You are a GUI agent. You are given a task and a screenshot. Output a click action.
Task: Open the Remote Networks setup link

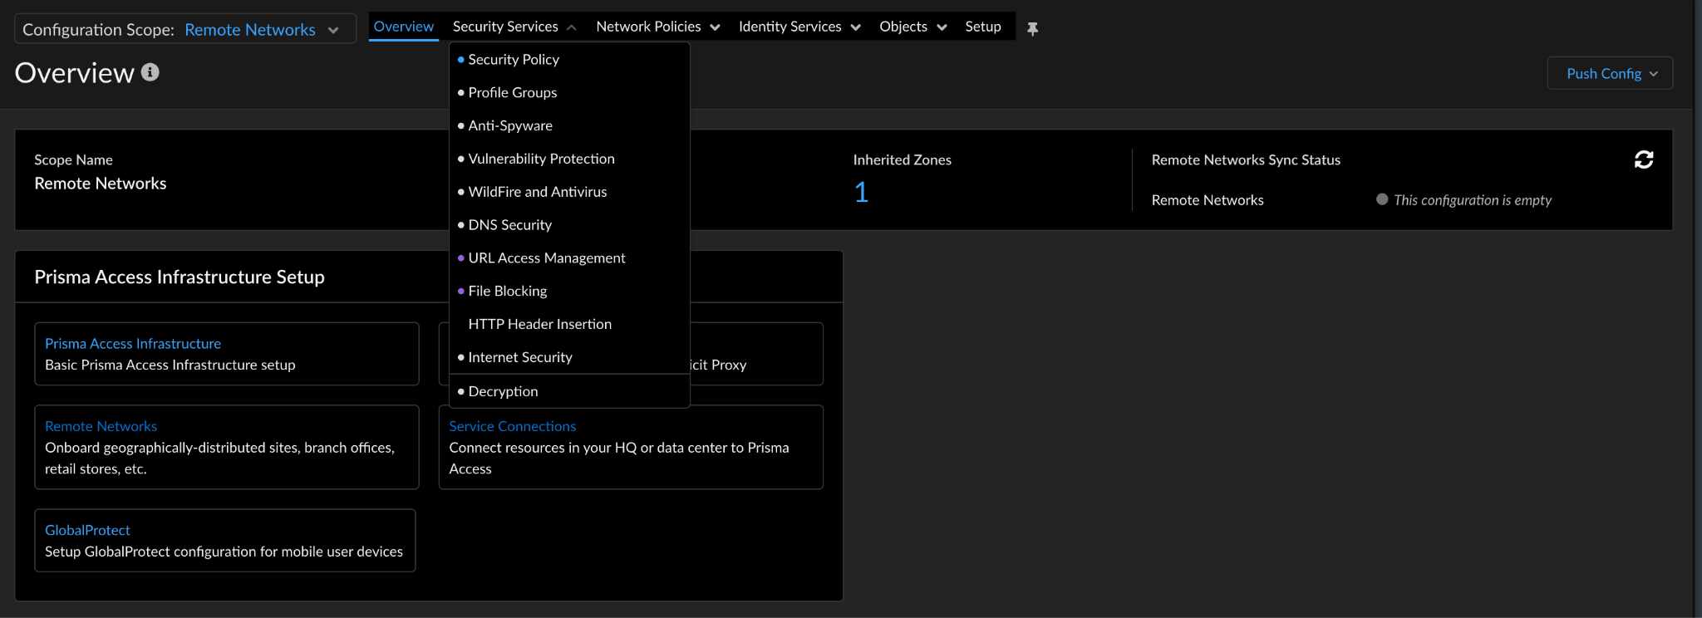(101, 426)
